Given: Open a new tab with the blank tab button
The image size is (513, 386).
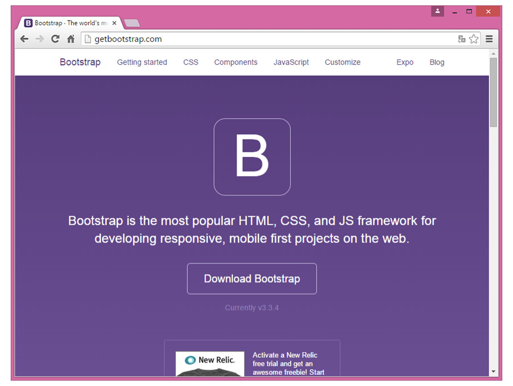Looking at the screenshot, I should [132, 23].
